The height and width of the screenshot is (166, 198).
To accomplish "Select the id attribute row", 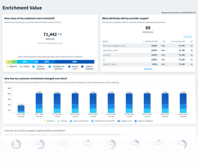I will pyautogui.click(x=148, y=59).
